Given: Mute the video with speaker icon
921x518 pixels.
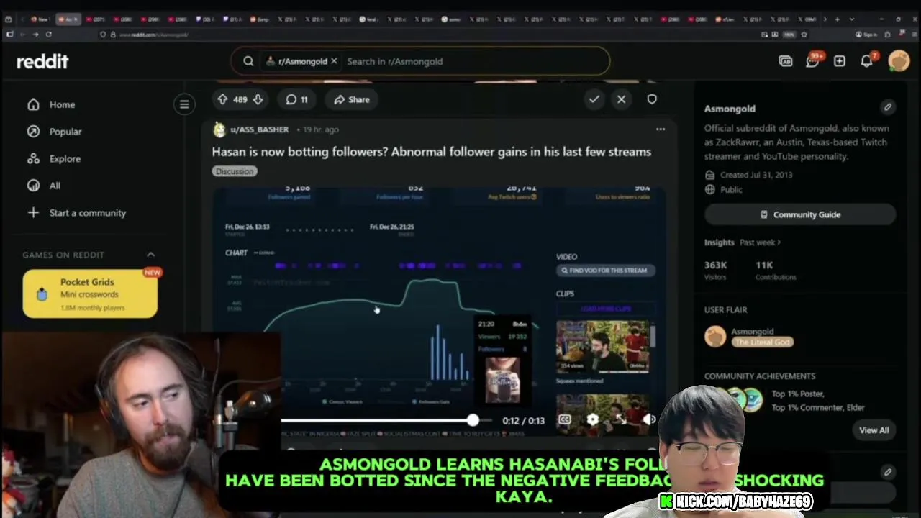Looking at the screenshot, I should tap(648, 419).
